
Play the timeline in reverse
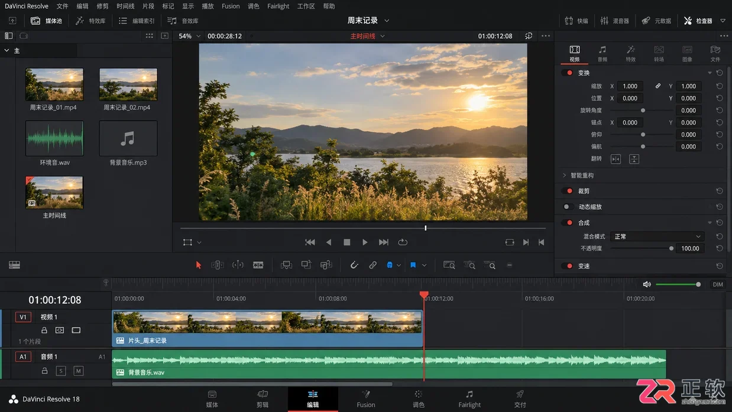(329, 242)
